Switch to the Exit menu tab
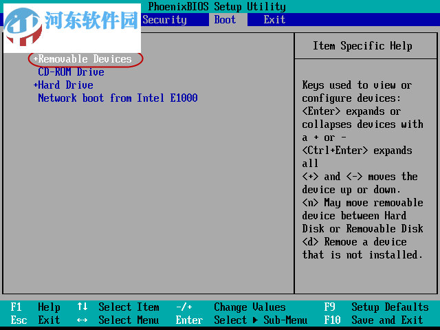The image size is (440, 330). pyautogui.click(x=274, y=20)
